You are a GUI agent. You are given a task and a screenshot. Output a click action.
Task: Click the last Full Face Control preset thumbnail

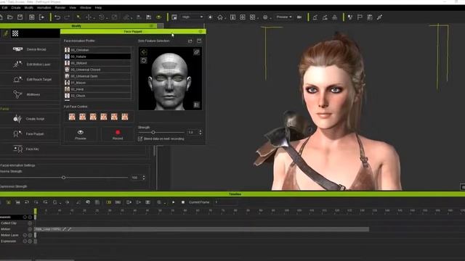(125, 117)
